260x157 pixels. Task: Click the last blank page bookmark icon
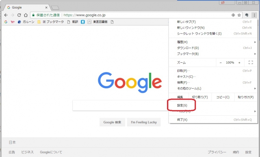(112, 22)
